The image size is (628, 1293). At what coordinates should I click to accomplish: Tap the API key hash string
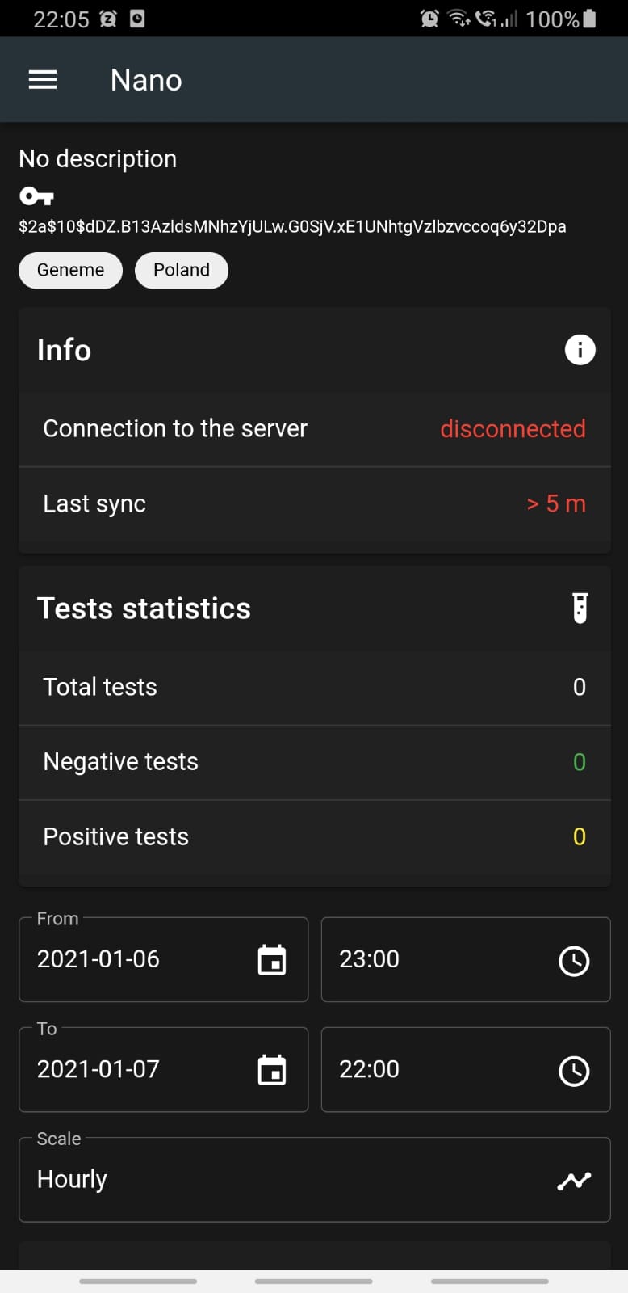(x=292, y=226)
